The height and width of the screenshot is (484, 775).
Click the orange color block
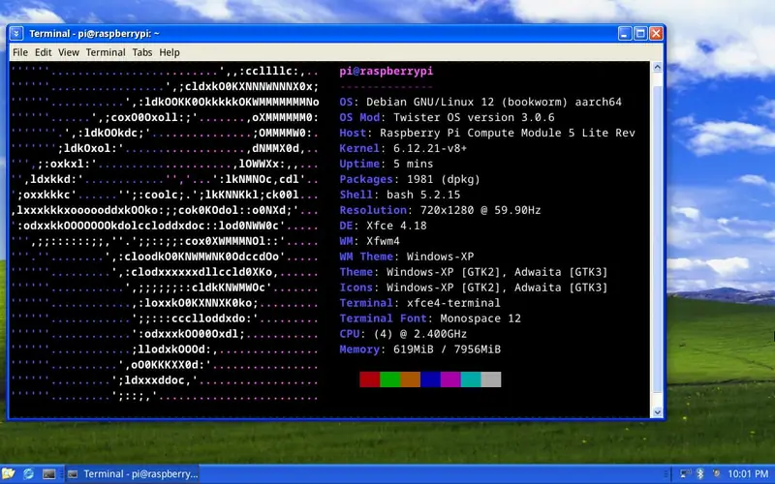tap(410, 379)
